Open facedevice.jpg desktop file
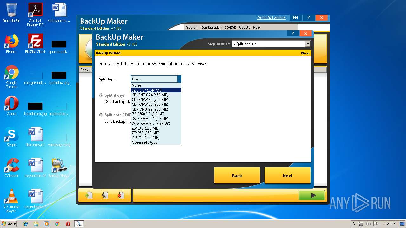 point(35,109)
